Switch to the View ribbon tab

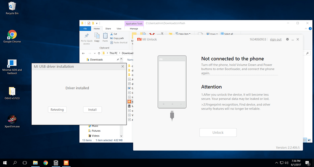click(119, 29)
